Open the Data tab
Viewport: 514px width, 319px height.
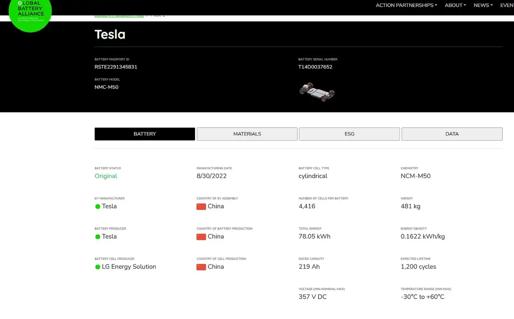coord(452,134)
